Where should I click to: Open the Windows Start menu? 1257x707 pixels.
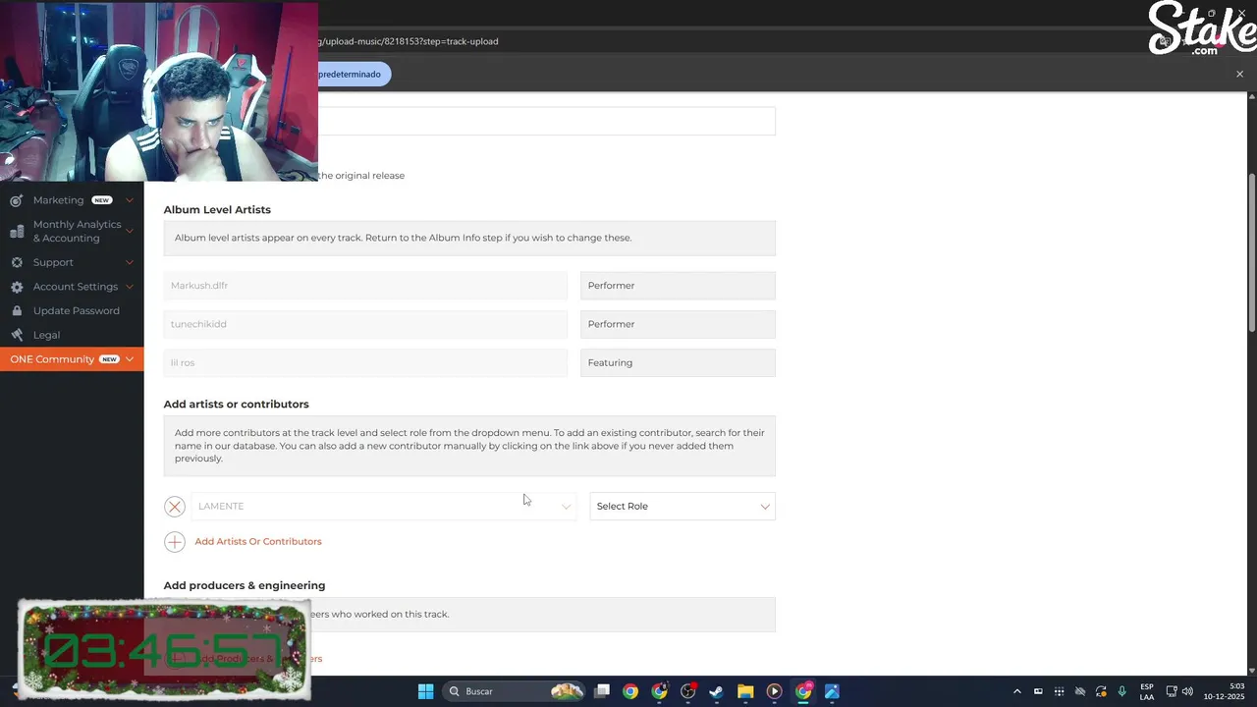click(x=425, y=691)
